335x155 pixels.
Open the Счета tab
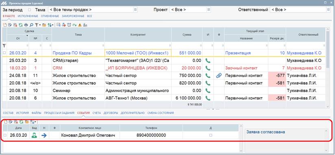tap(97, 113)
